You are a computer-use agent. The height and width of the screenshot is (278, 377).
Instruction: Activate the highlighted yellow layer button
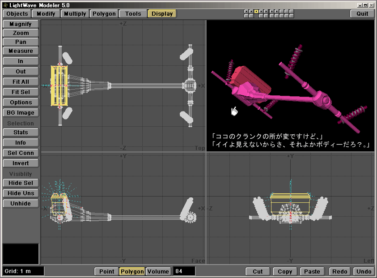click(256, 11)
